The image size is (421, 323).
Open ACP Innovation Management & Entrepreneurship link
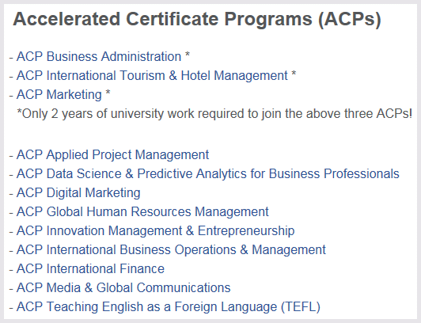155,230
